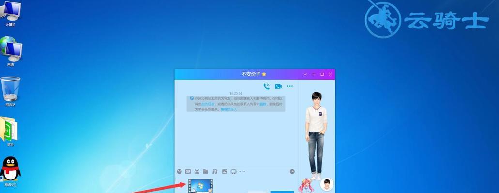
Task: Select the scissors screenshot tool
Action: [x=197, y=171]
